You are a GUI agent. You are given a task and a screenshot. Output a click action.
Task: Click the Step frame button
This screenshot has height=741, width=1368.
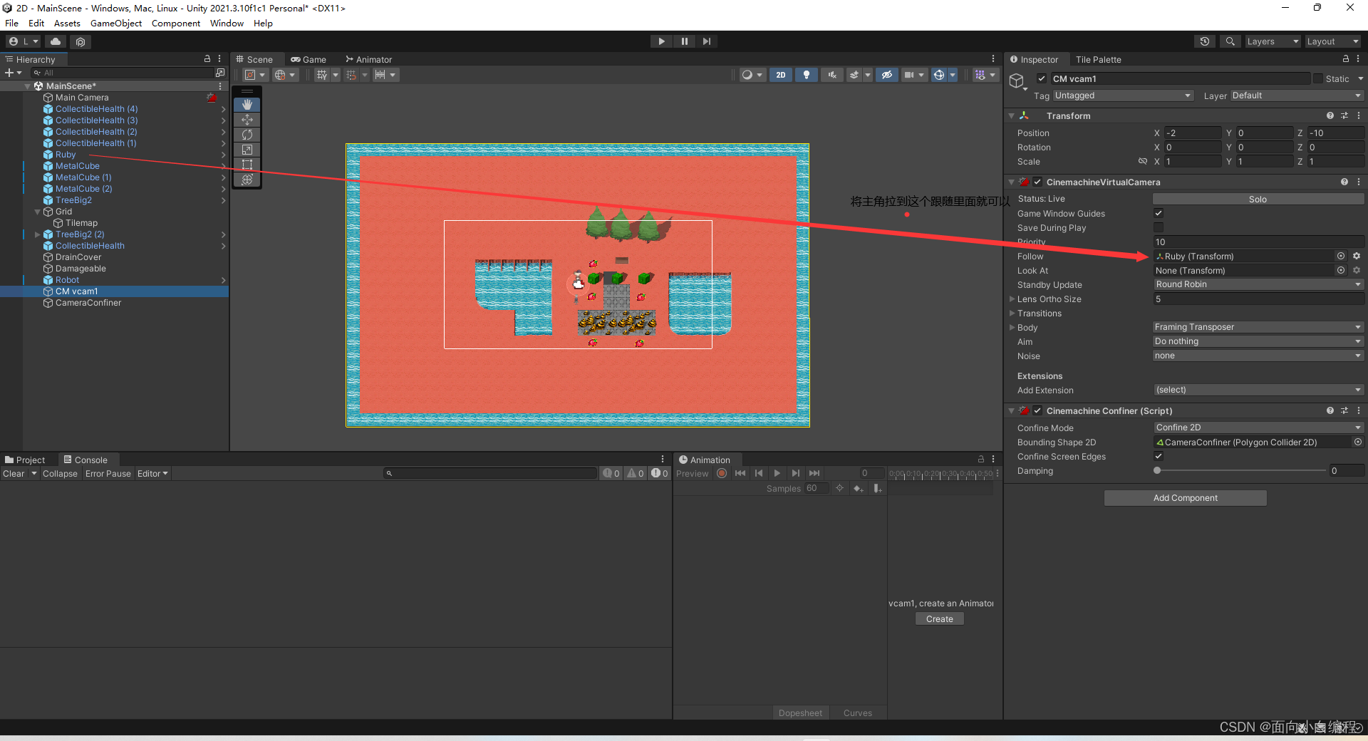(706, 41)
